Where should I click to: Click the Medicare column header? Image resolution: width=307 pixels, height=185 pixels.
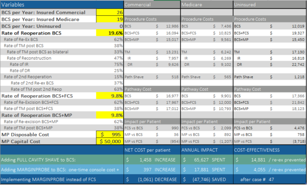[207, 4]
